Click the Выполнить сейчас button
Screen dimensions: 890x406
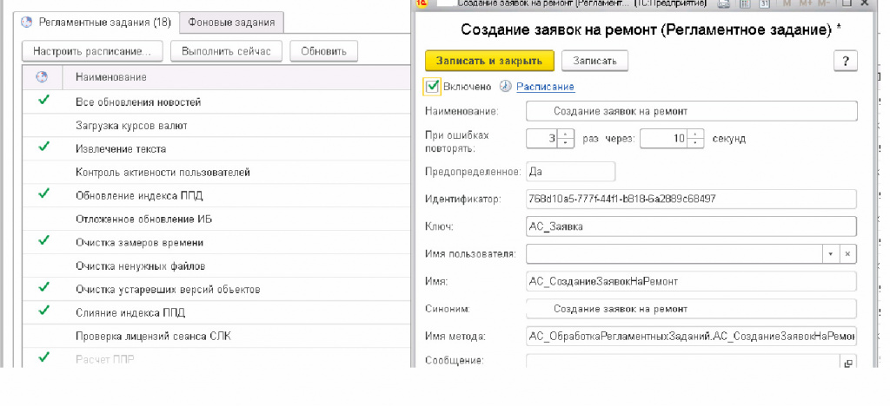pos(226,51)
